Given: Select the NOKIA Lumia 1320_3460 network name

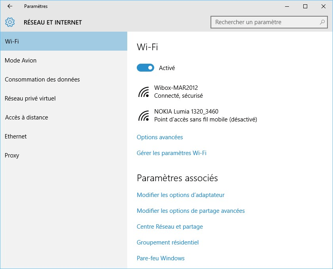Looking at the screenshot, I should click(x=186, y=111).
